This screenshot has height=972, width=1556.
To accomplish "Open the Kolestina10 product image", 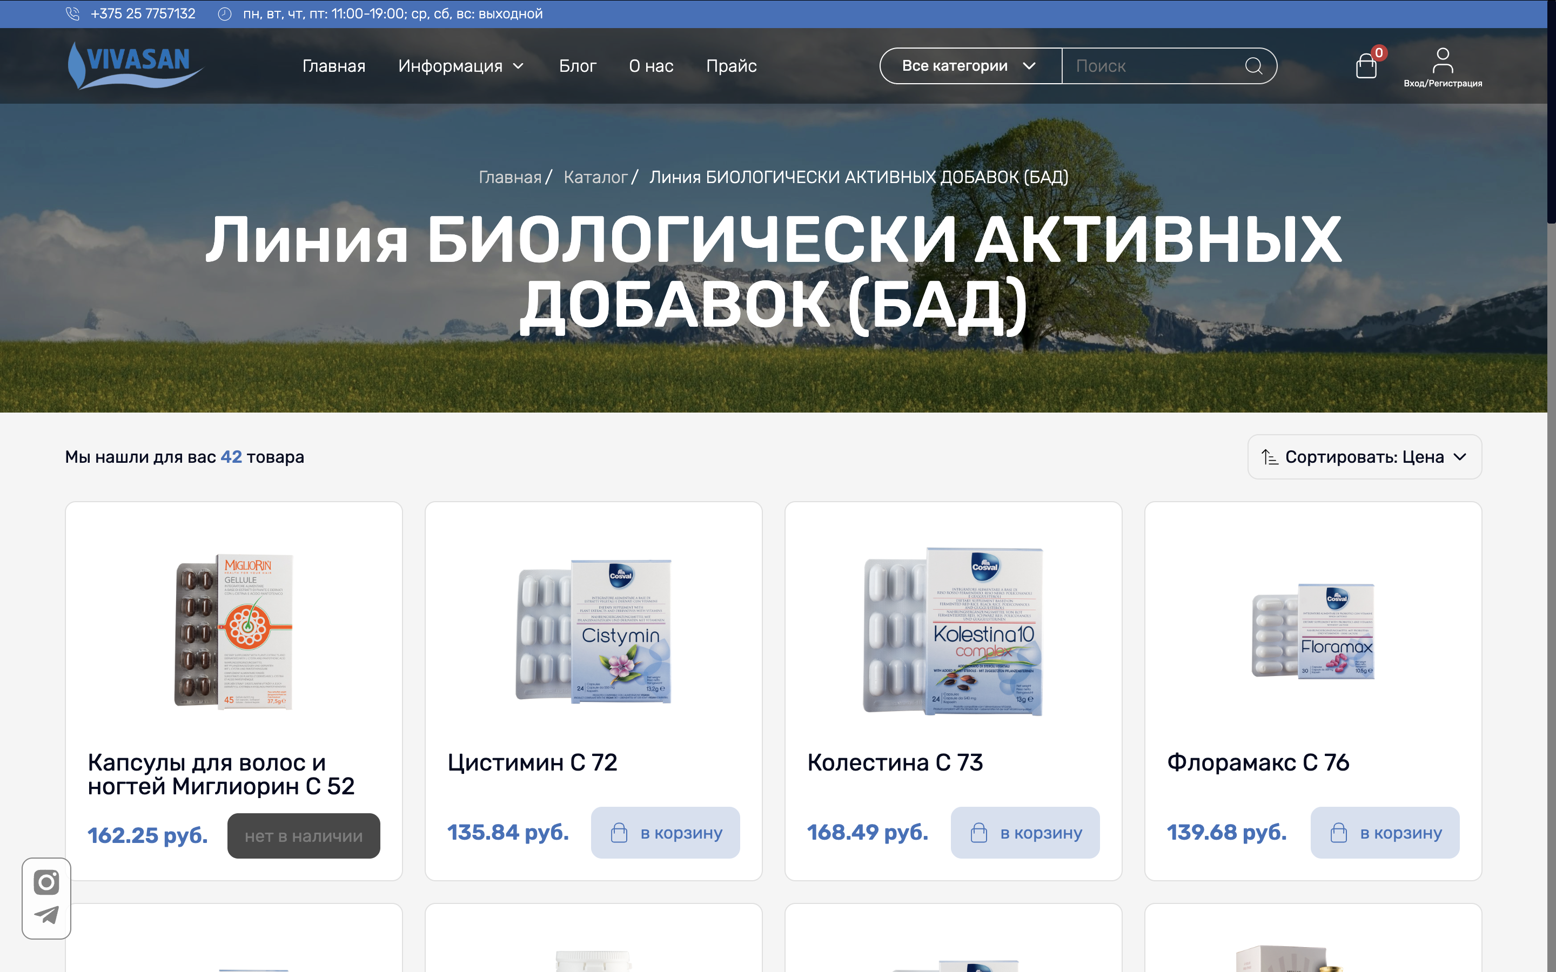I will tap(953, 631).
